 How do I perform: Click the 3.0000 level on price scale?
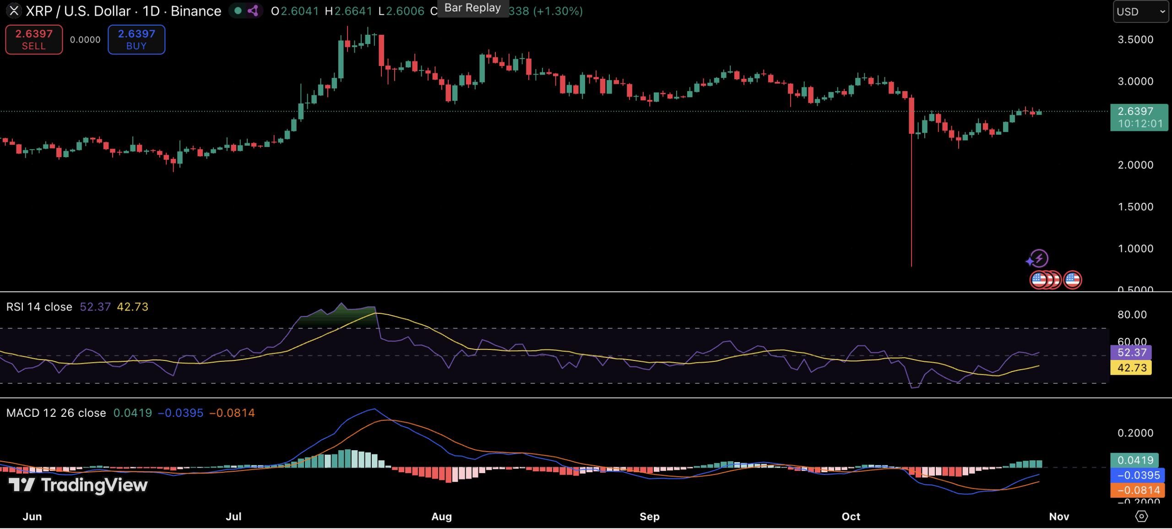pos(1135,82)
